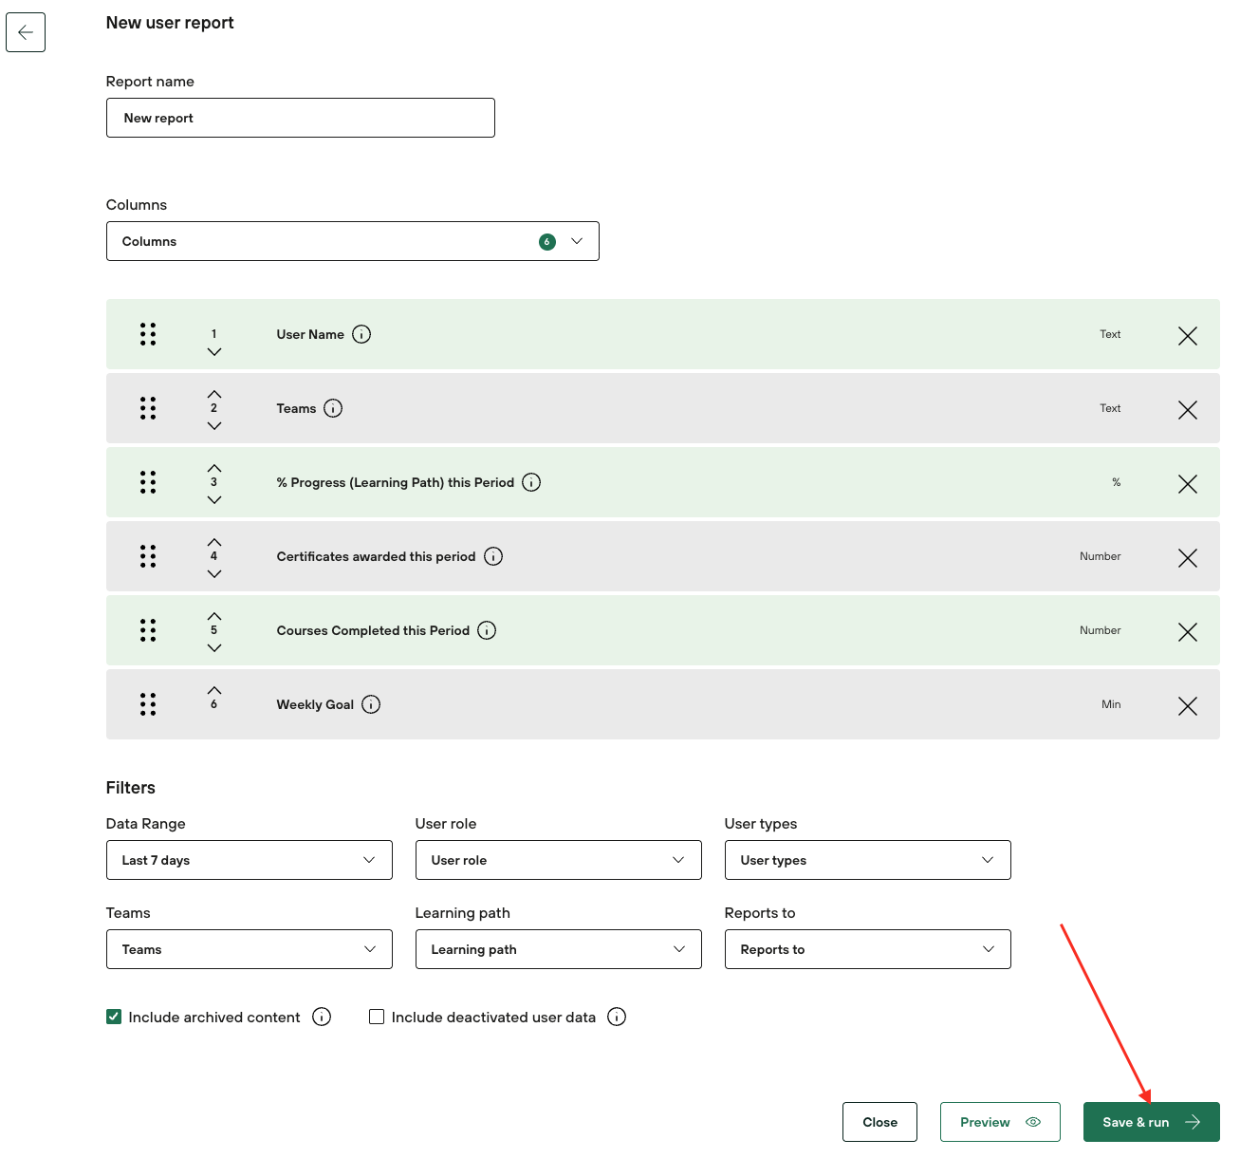1240x1158 pixels.
Task: Enable Include deactivated user data
Action: (x=377, y=1017)
